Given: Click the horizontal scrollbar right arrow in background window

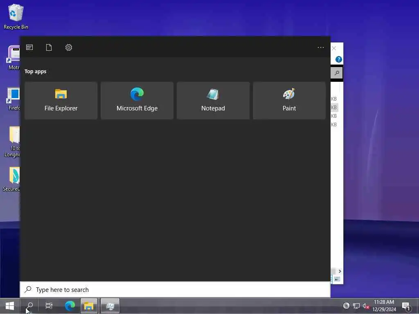Looking at the screenshot, I should point(340,271).
